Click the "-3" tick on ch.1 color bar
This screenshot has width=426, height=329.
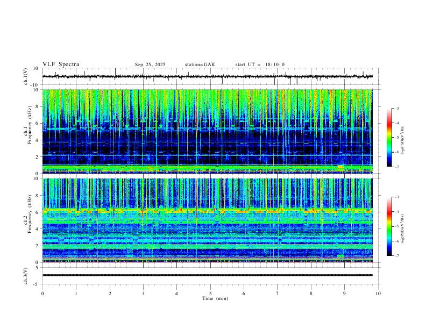[396, 108]
